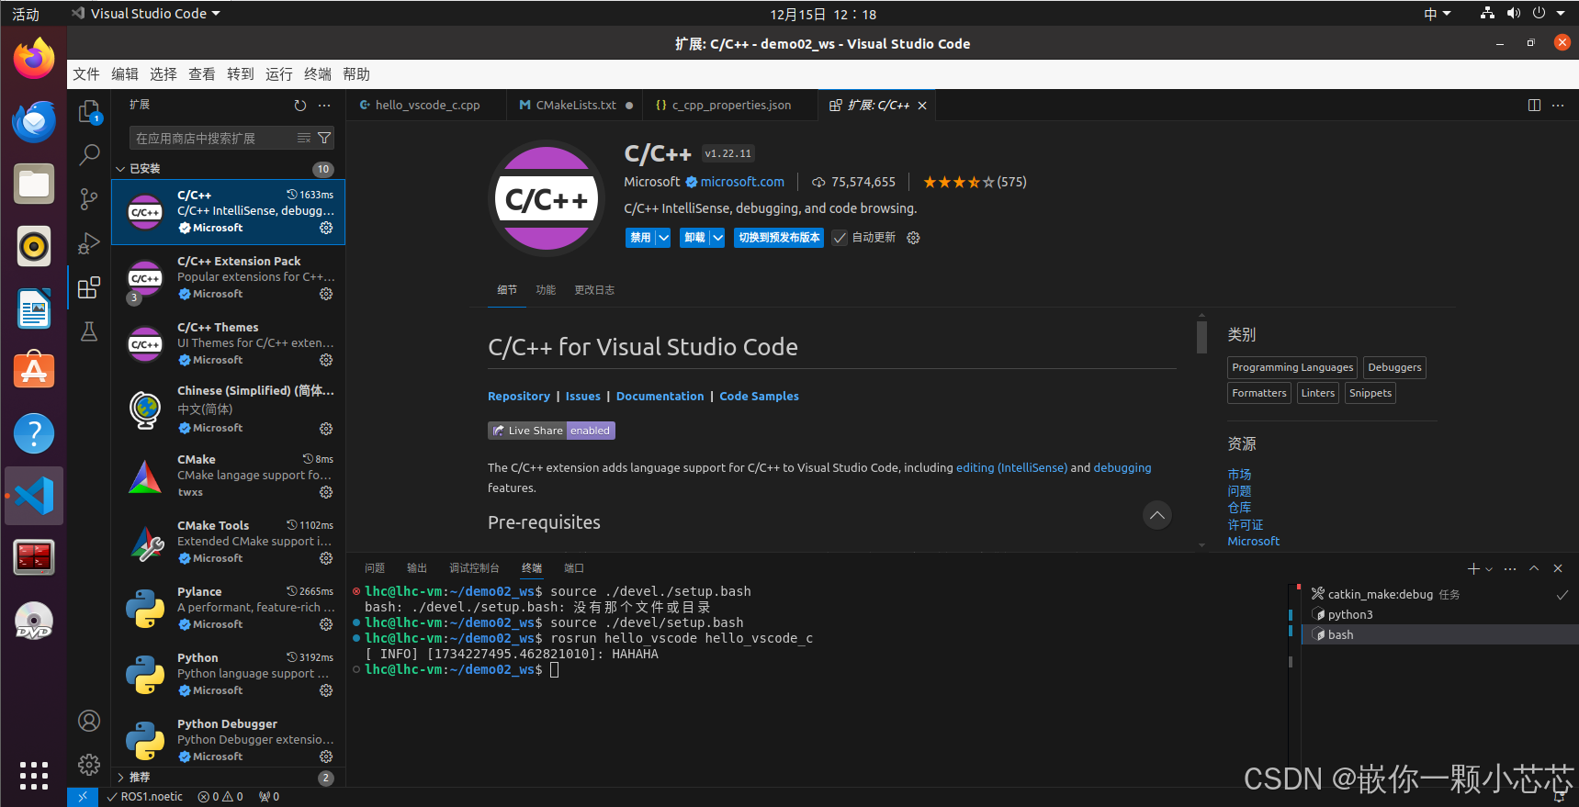Click the extension page scrollbar thumb

1201,336
